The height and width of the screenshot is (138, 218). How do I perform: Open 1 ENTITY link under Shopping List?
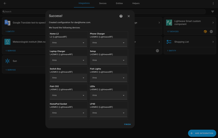(171, 51)
